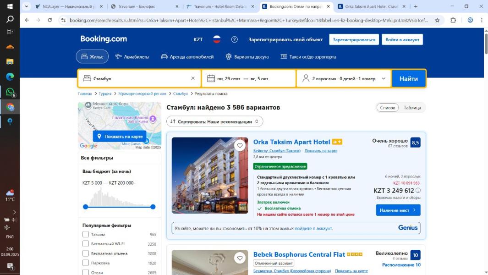Screen dimensions: 488x275
Task: Open tab search dropdown arrow
Action: [x=27, y=6]
